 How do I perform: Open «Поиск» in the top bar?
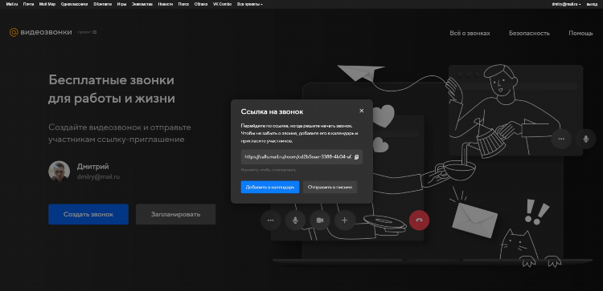pos(183,4)
